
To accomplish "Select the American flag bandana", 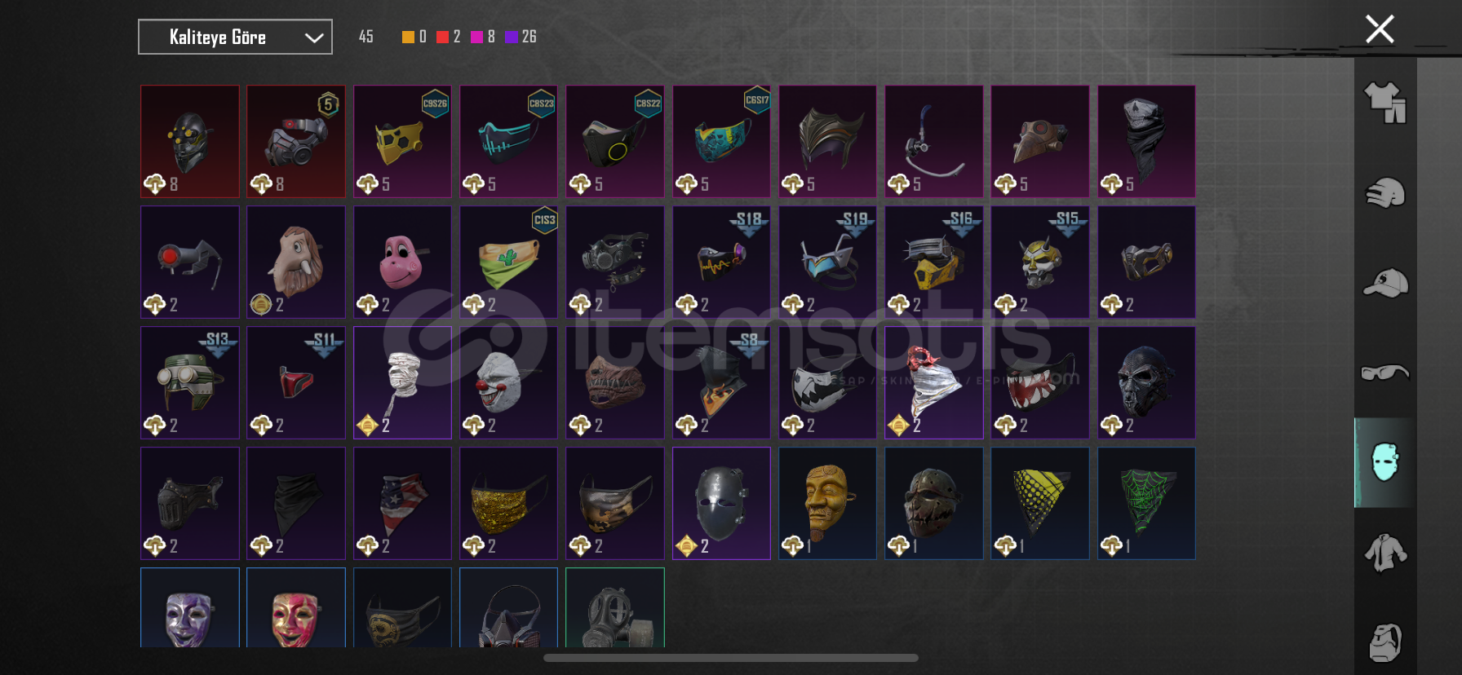I will tap(402, 503).
